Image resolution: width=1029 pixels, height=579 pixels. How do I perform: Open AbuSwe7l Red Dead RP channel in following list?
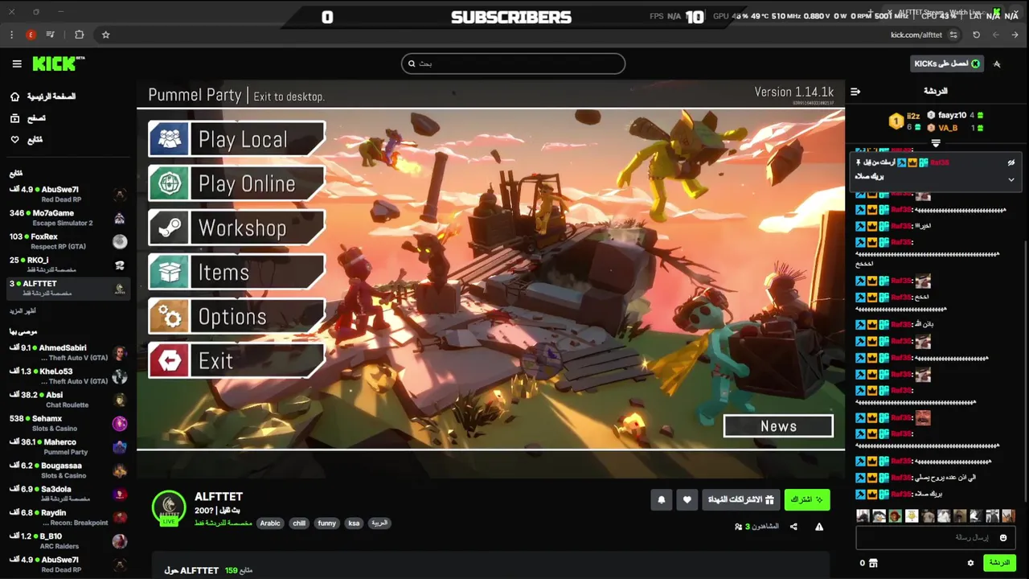pyautogui.click(x=68, y=194)
